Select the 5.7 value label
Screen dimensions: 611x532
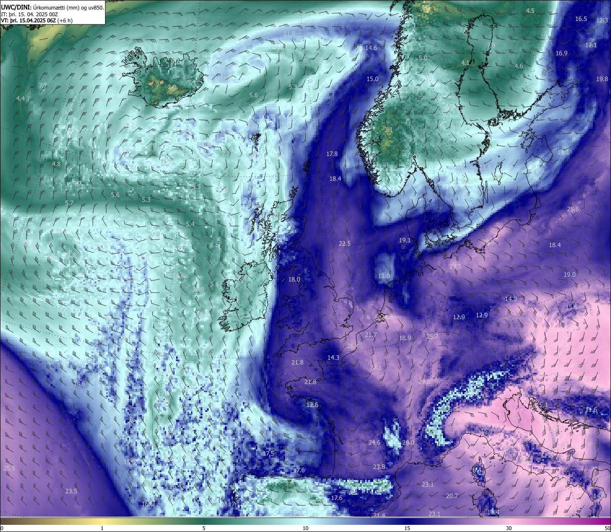click(69, 203)
